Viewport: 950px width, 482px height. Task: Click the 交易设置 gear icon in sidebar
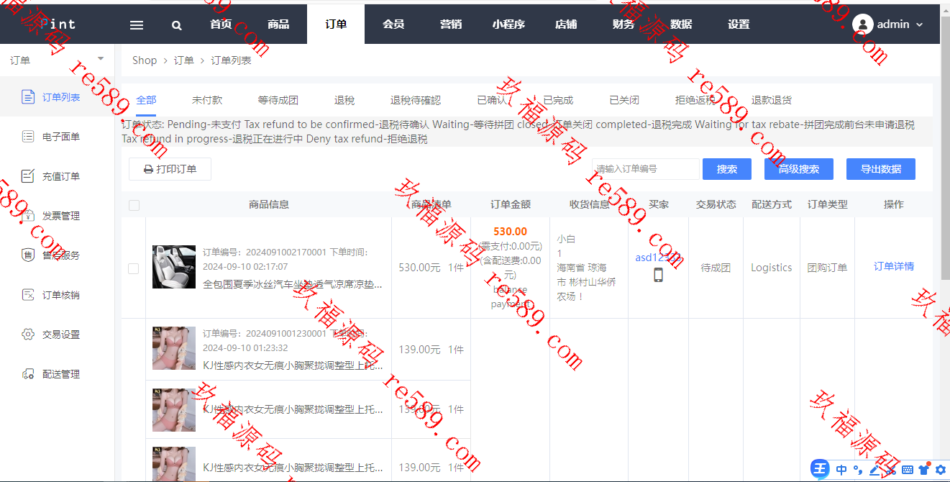pyautogui.click(x=28, y=335)
